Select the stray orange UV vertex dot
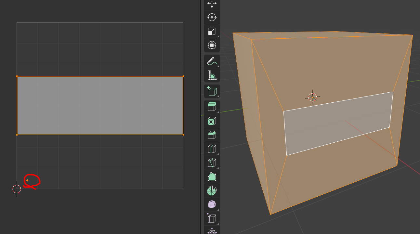The width and height of the screenshot is (420, 234). (x=27, y=180)
